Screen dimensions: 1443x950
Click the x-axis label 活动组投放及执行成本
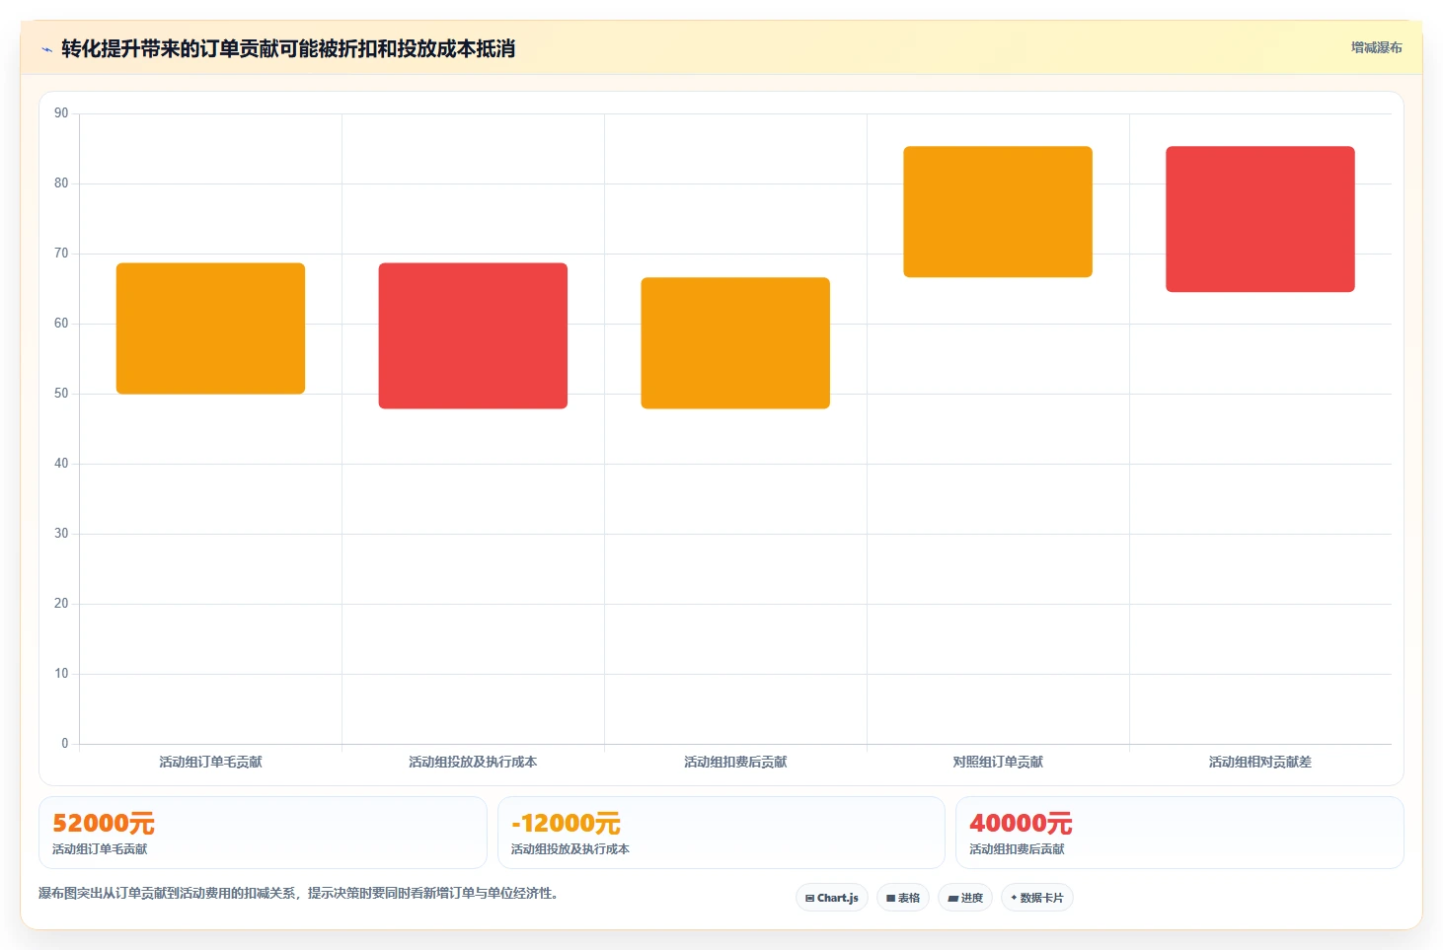[x=473, y=762]
